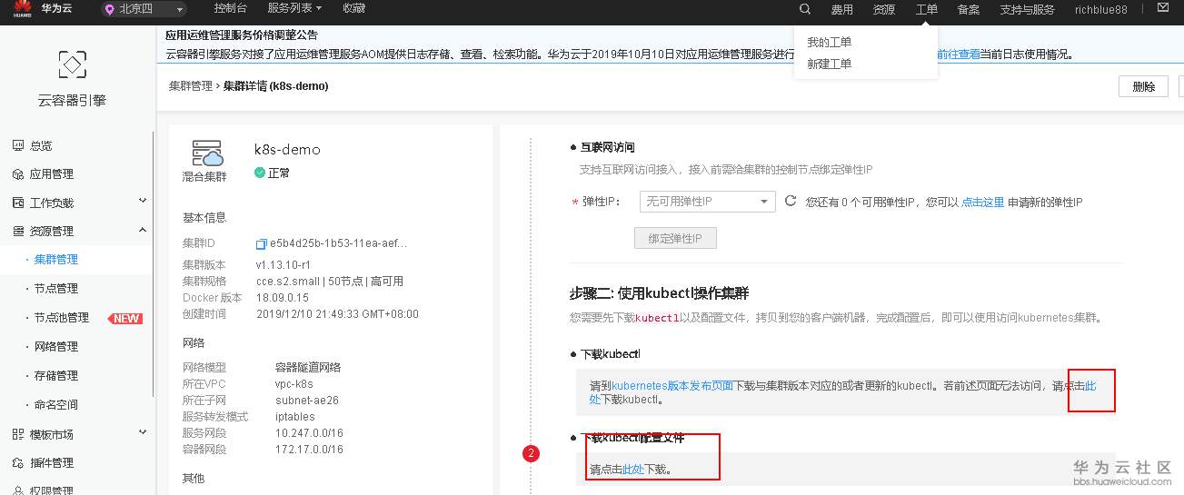Click the 绑定弹性IP button
The width and height of the screenshot is (1184, 495).
point(675,238)
